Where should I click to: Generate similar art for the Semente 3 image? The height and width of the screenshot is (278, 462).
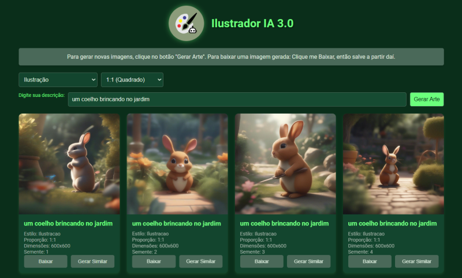(x=308, y=261)
